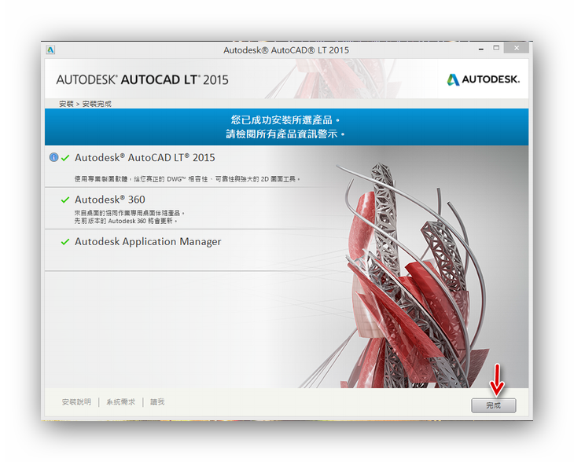This screenshot has height=462, width=574.
Task: Click the 請檢閱所有產品資訊警示 banner line
Action: tap(285, 134)
